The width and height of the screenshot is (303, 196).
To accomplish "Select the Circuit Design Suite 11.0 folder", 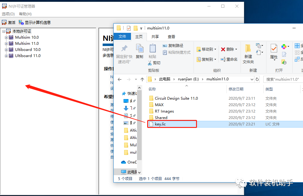I will pos(176,98).
